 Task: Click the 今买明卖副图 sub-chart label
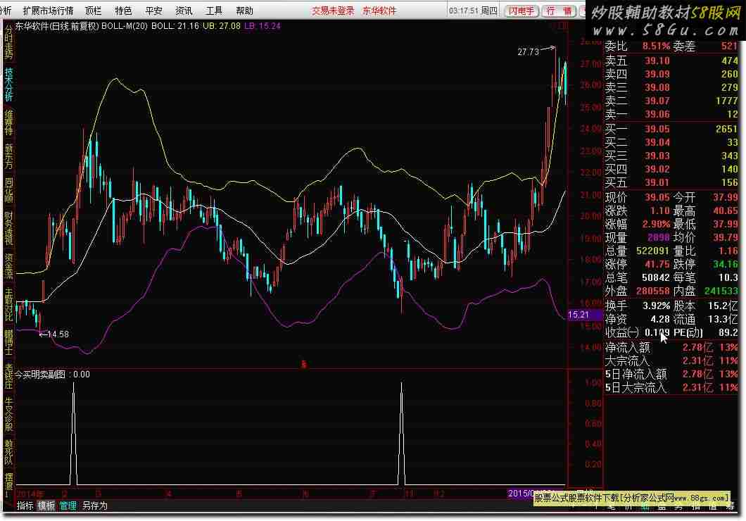click(40, 375)
